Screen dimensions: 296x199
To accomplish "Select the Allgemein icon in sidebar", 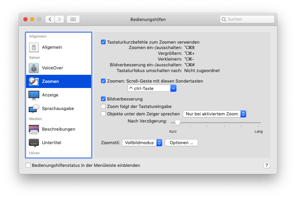I will click(34, 47).
